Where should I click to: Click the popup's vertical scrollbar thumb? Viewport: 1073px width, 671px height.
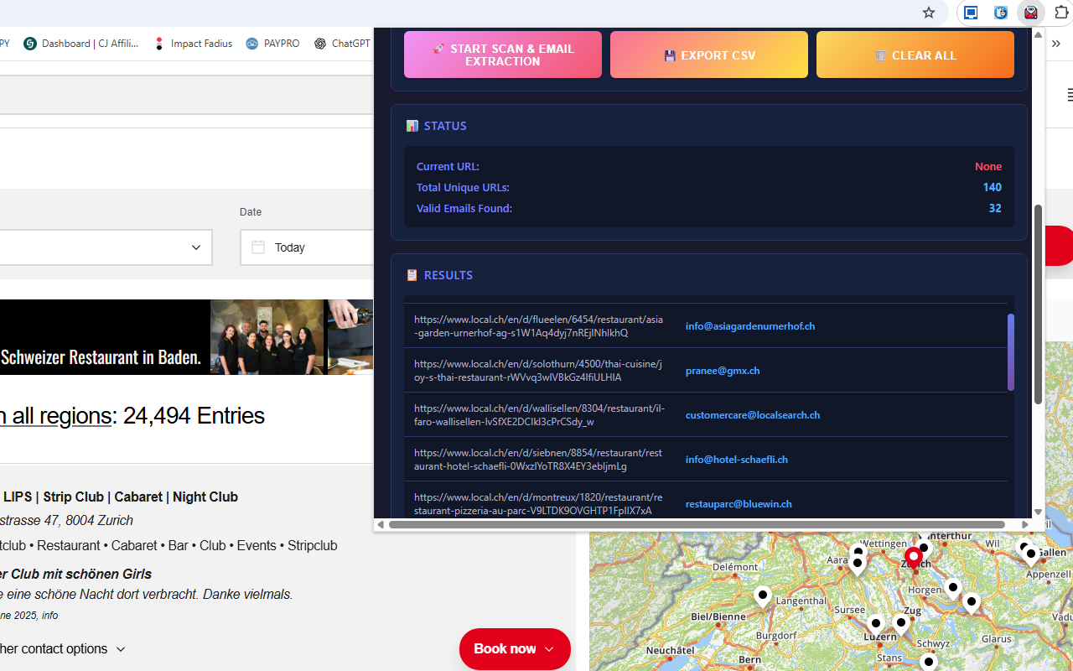(1038, 304)
